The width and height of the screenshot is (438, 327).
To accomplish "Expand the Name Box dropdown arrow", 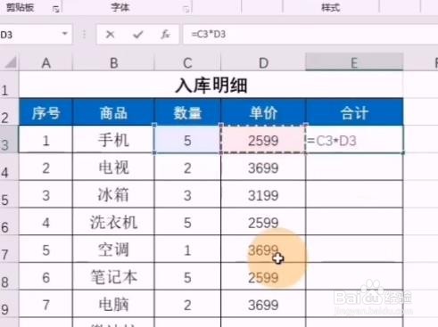I will [x=65, y=34].
